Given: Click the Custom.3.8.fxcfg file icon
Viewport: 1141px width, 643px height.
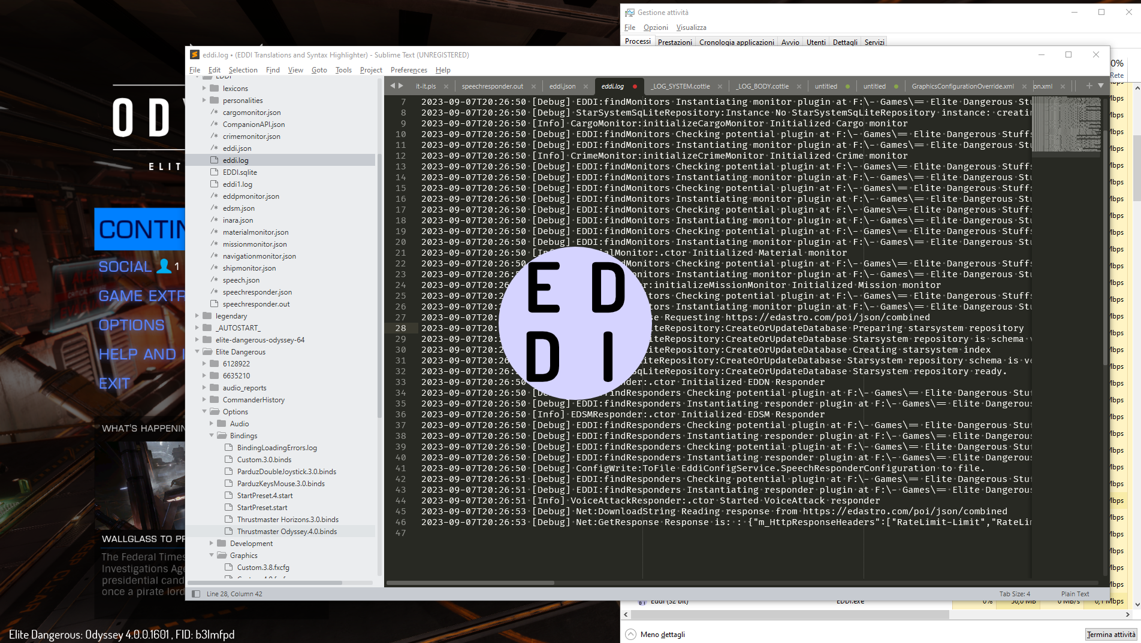Looking at the screenshot, I should (228, 567).
